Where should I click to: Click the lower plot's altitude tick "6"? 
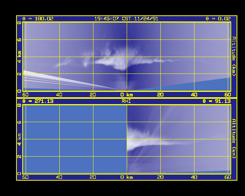click(x=20, y=122)
